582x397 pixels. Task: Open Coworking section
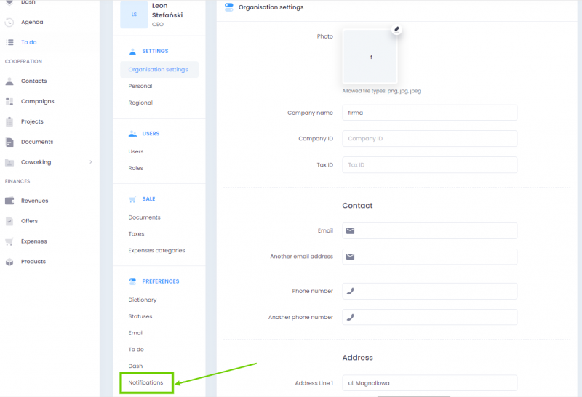pos(36,162)
